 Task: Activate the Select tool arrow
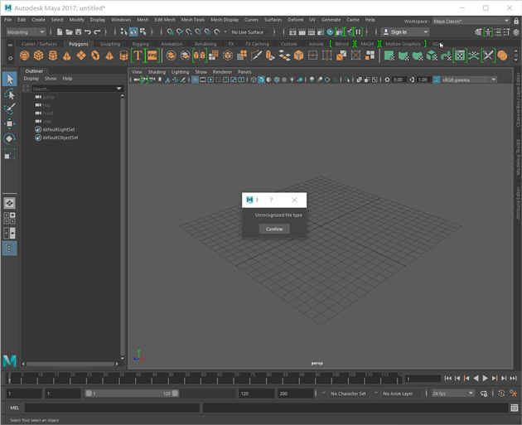point(9,79)
